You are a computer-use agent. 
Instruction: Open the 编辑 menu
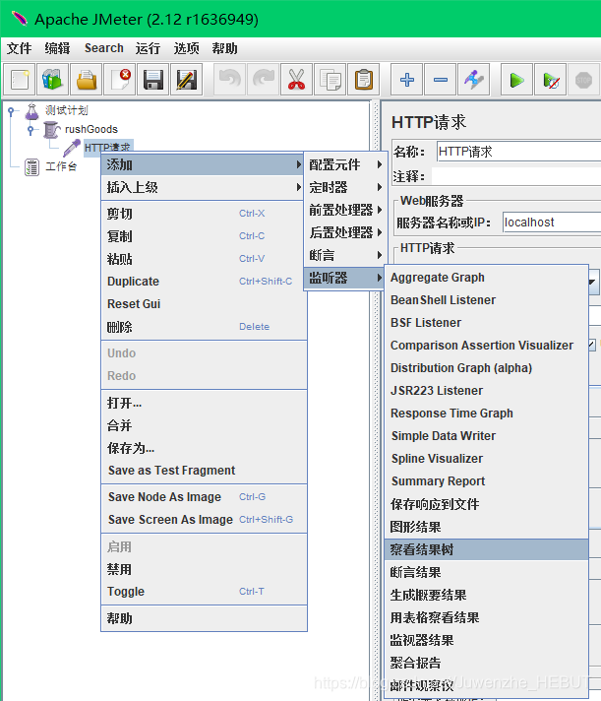(57, 48)
